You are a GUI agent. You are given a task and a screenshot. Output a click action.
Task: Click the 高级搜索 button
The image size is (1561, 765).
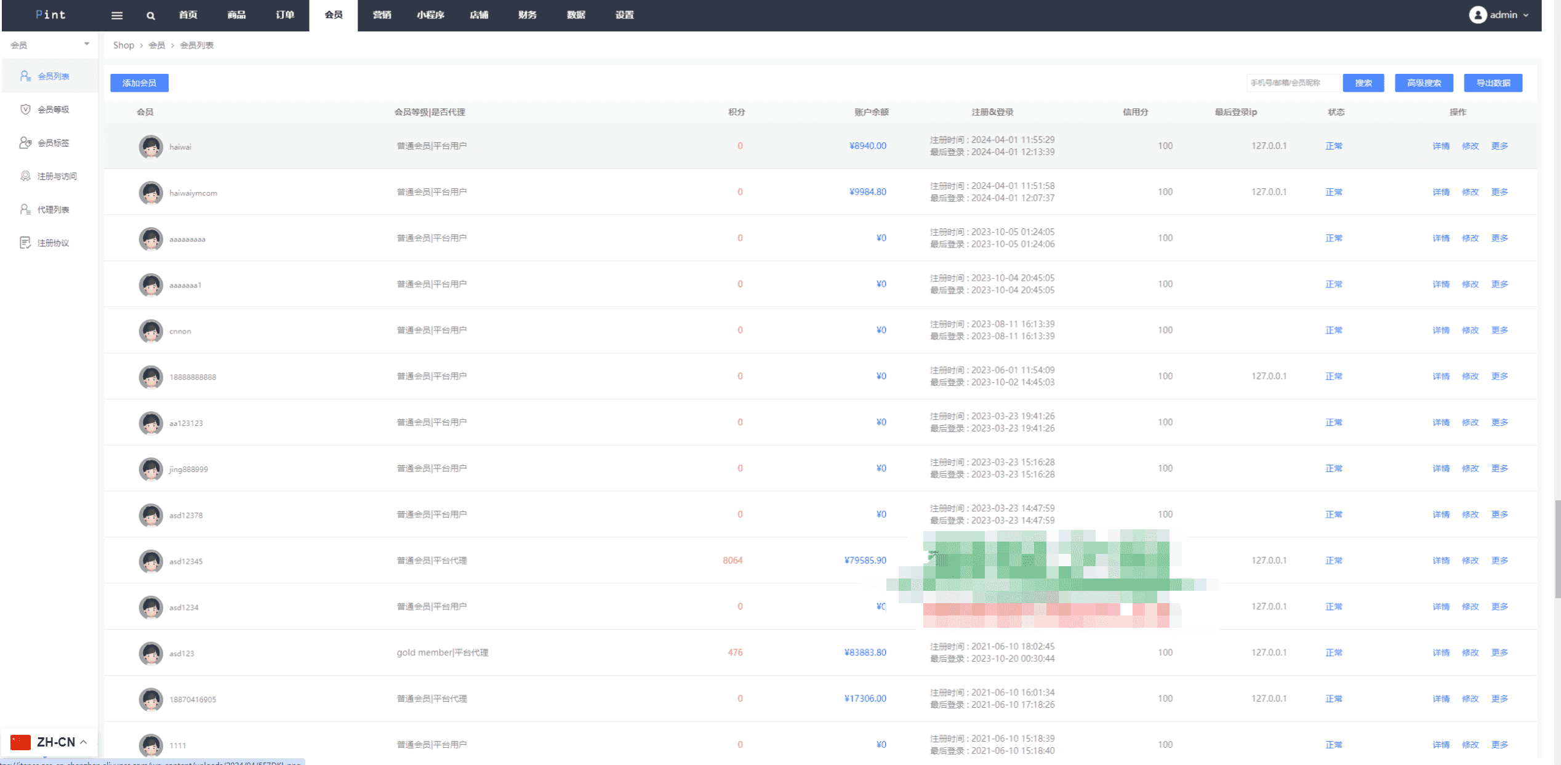click(1424, 83)
